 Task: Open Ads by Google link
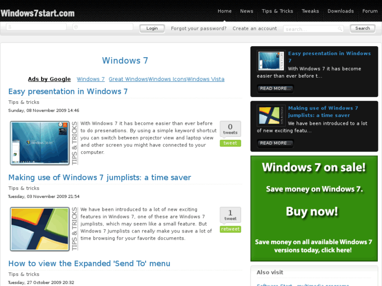[x=49, y=79]
